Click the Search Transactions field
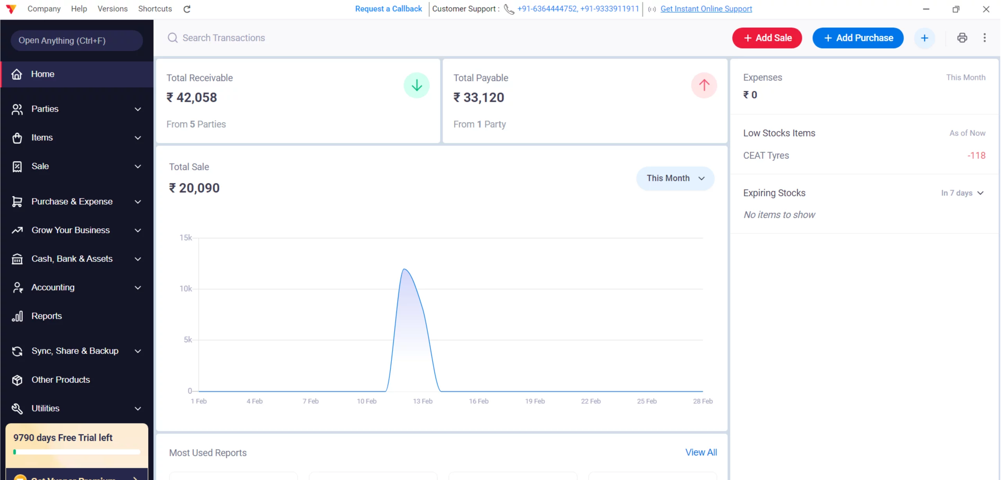The height and width of the screenshot is (480, 1001). tap(224, 38)
